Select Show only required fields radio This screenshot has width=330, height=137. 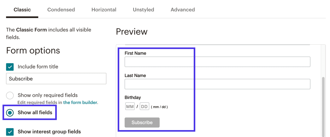tap(10, 96)
